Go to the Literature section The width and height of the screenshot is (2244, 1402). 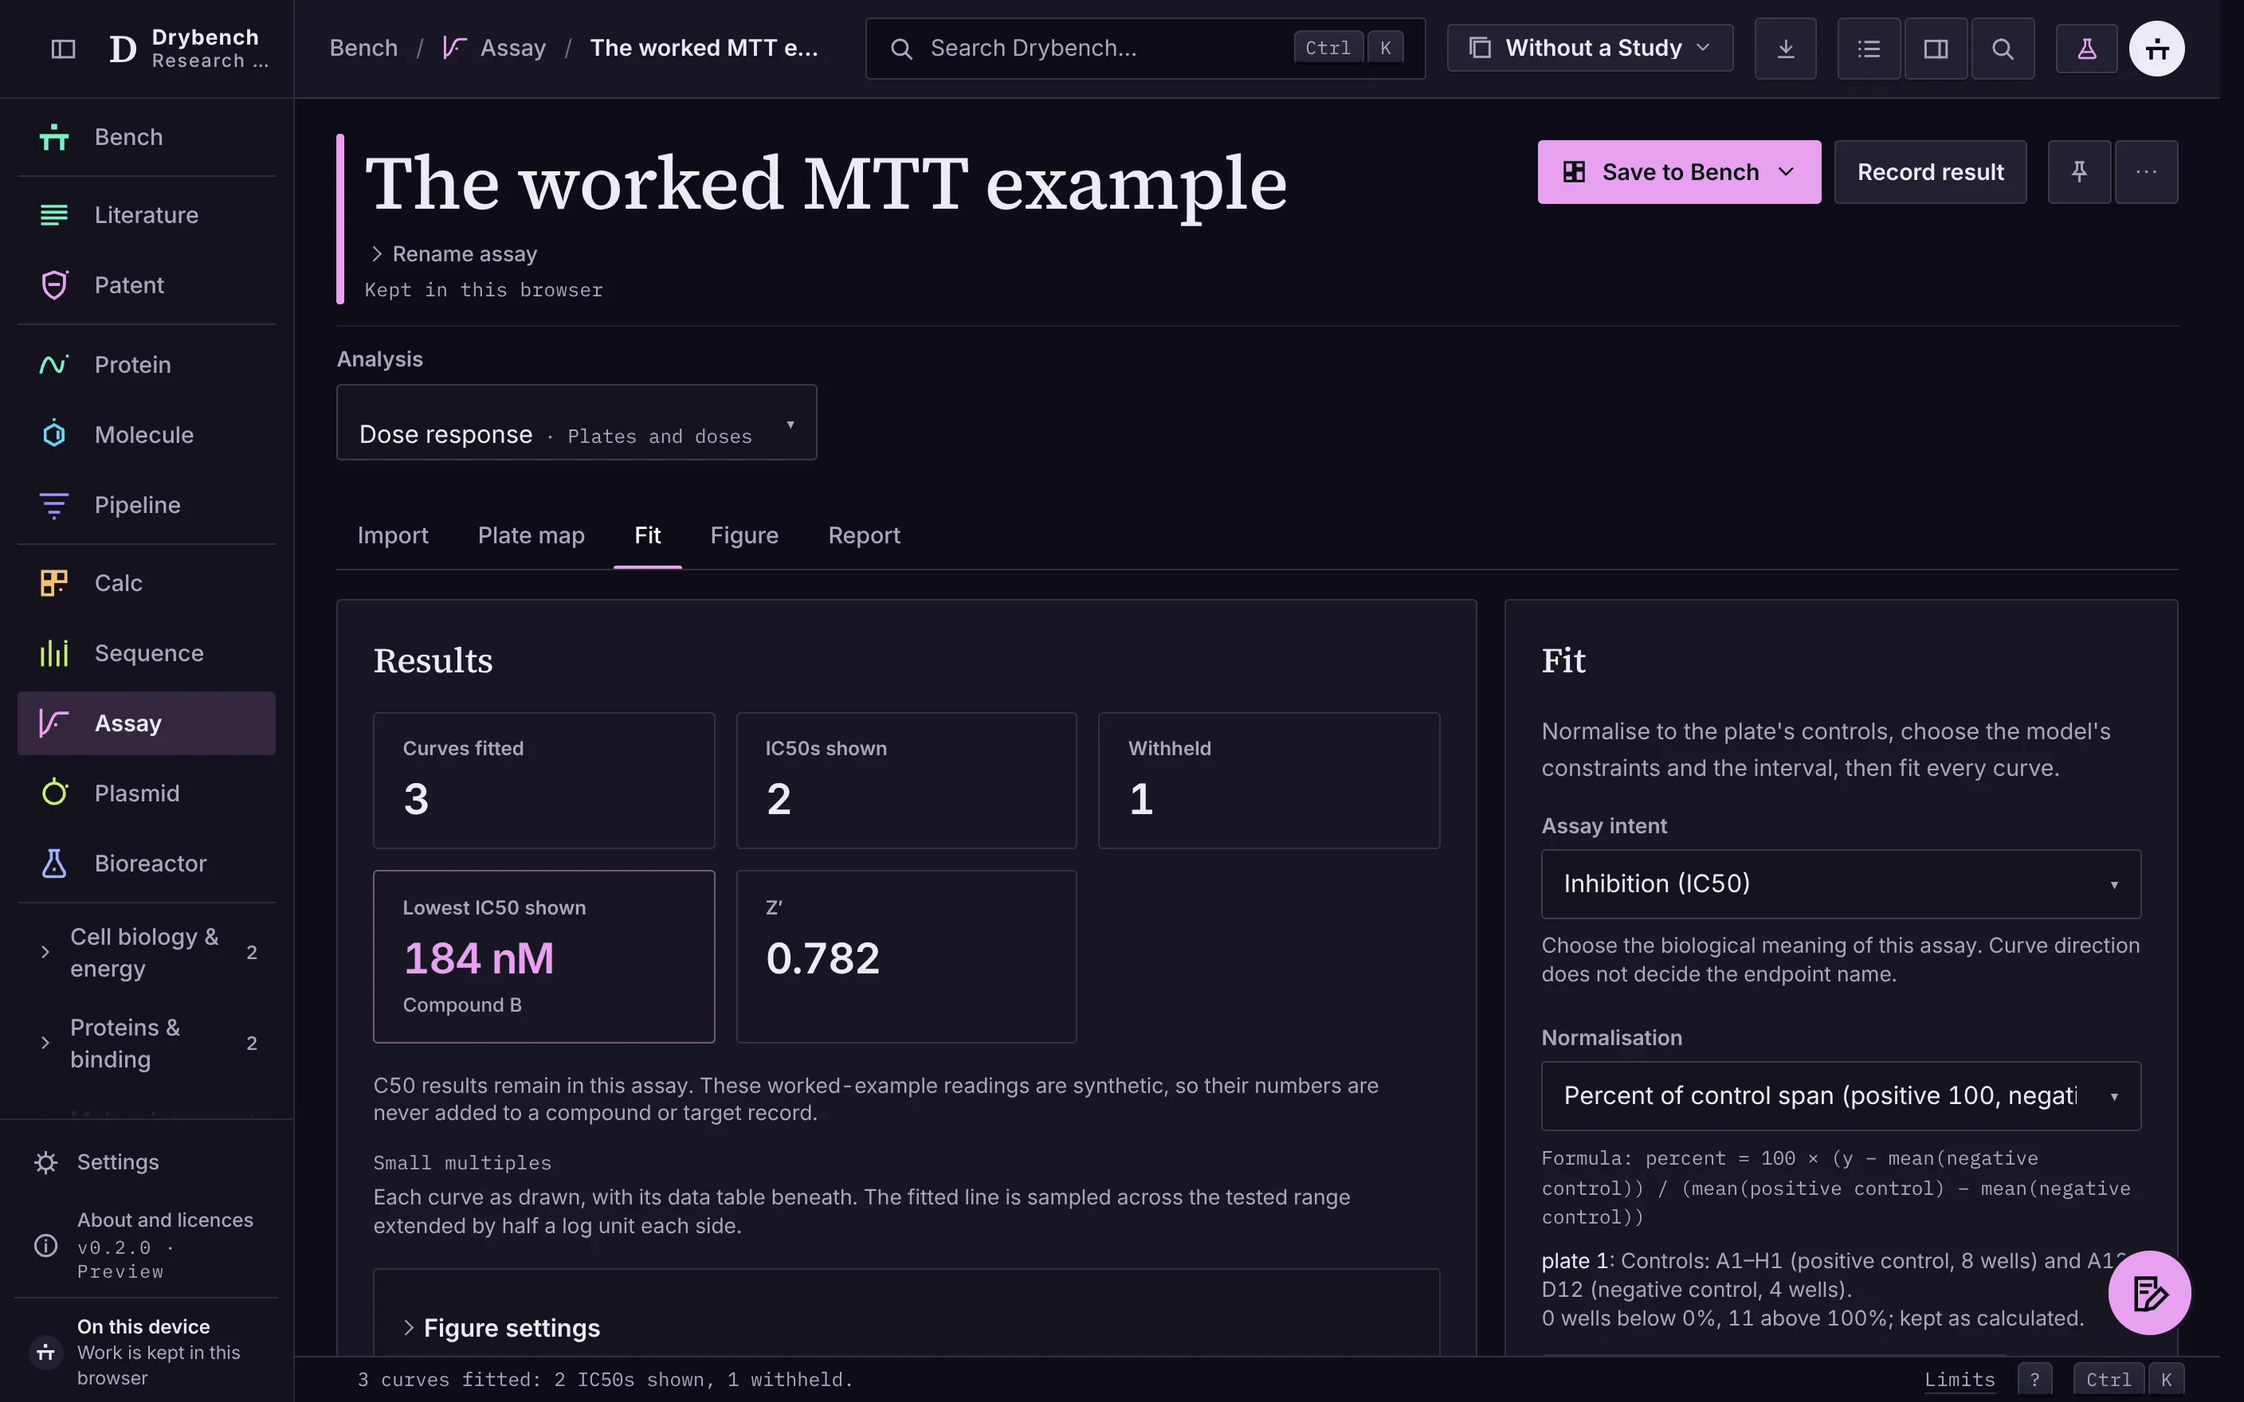pyautogui.click(x=147, y=215)
